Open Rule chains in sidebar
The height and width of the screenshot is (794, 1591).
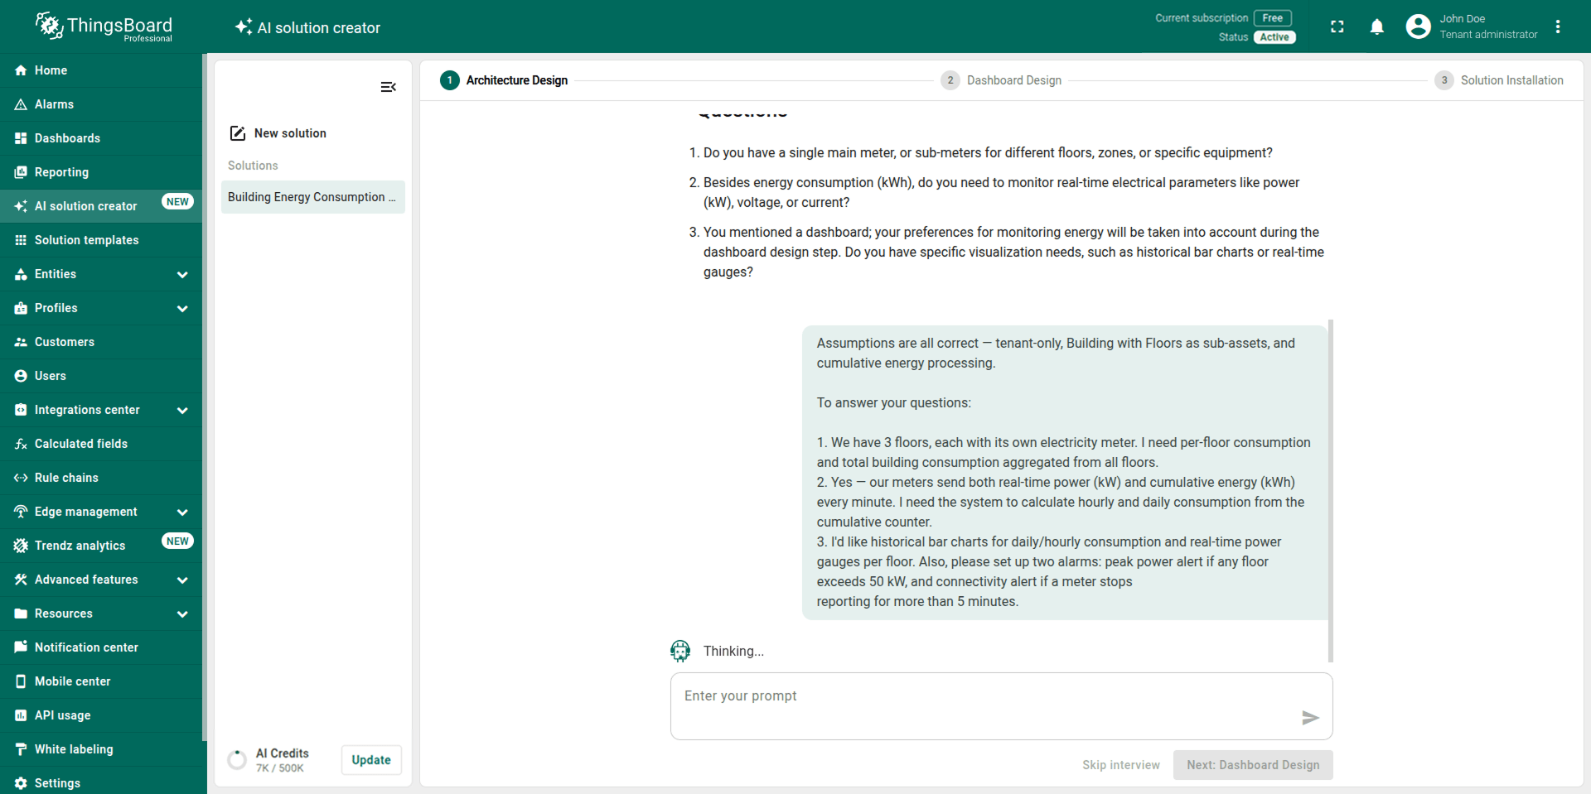[66, 478]
